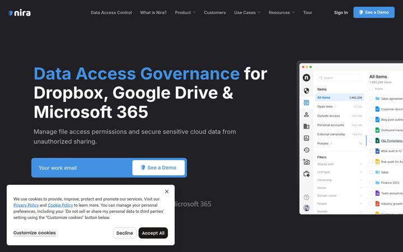The image size is (403, 252).
Task: Check the box for MSA draft 9-12 row
Action: [x=371, y=151]
